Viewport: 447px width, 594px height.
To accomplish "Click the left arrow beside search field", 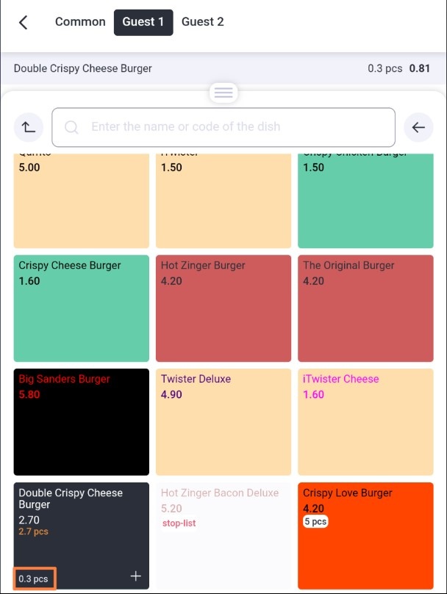I will 418,127.
